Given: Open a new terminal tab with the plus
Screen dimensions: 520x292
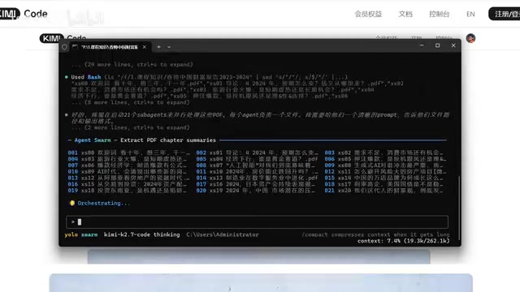Looking at the screenshot, I should click(158, 47).
